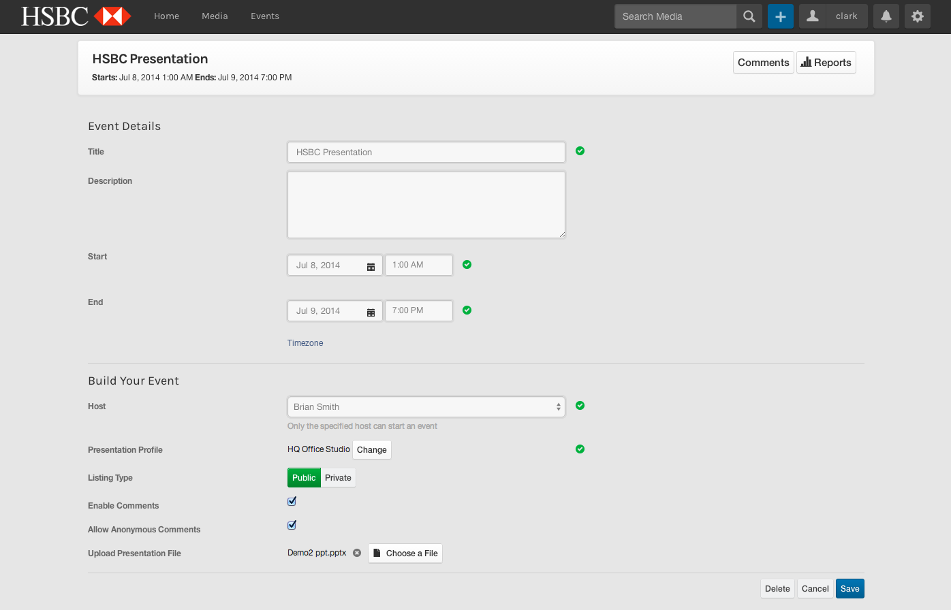This screenshot has width=951, height=610.
Task: Click the Start time field 1:00 AM
Action: [419, 265]
